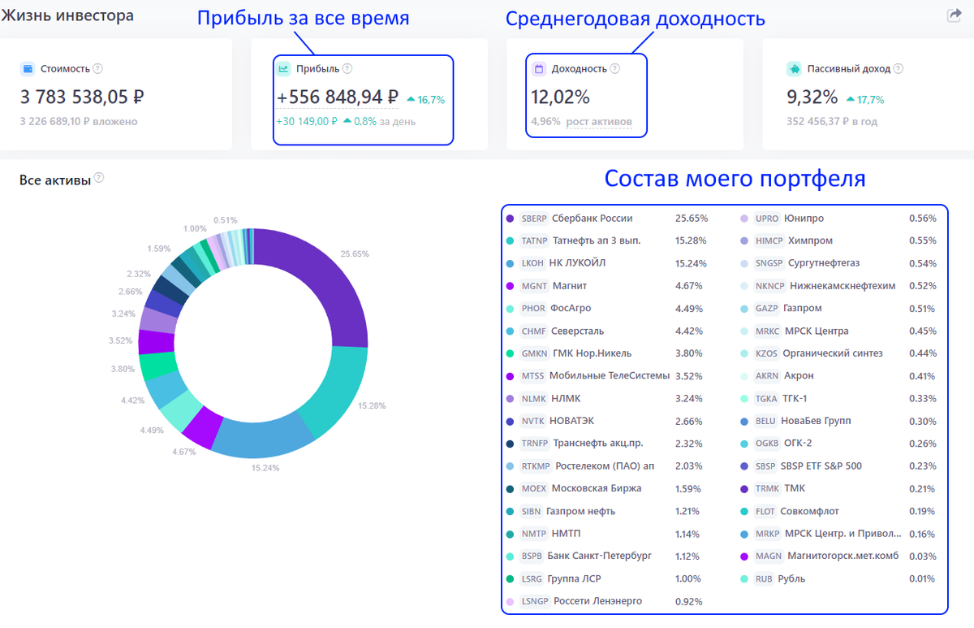Click Акрон in the legend
974x628 pixels.
tap(799, 376)
